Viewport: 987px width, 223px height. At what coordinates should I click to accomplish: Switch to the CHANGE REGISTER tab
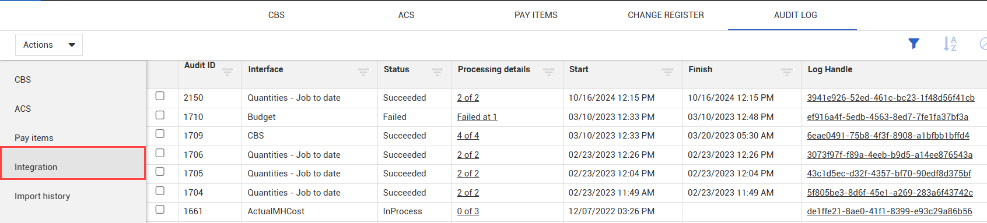[666, 15]
